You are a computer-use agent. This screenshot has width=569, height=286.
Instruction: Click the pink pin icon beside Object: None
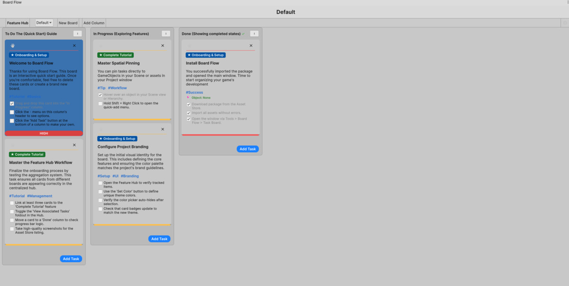click(188, 97)
